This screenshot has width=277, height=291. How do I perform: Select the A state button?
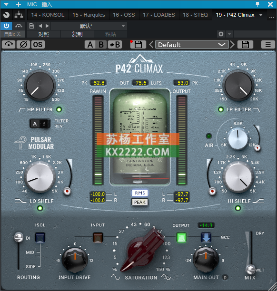[x=90, y=45]
